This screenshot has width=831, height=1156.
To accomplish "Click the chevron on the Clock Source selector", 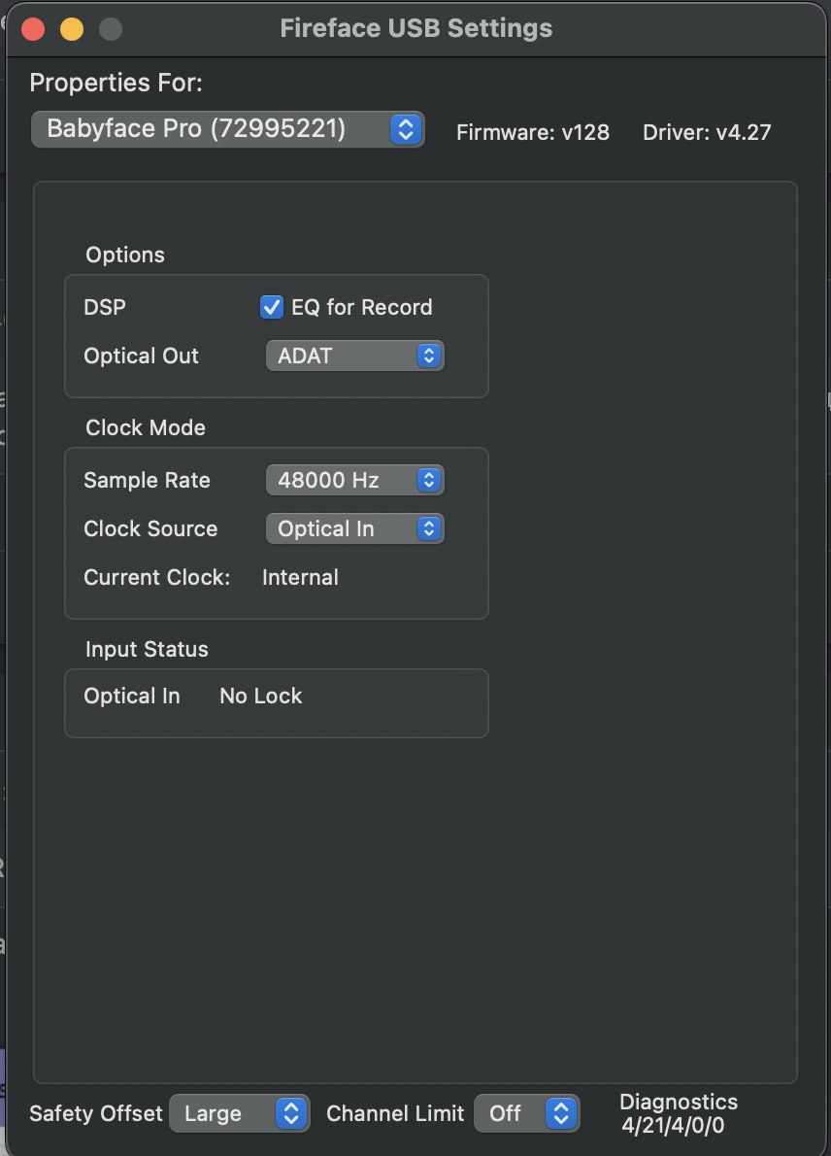I will pos(427,528).
